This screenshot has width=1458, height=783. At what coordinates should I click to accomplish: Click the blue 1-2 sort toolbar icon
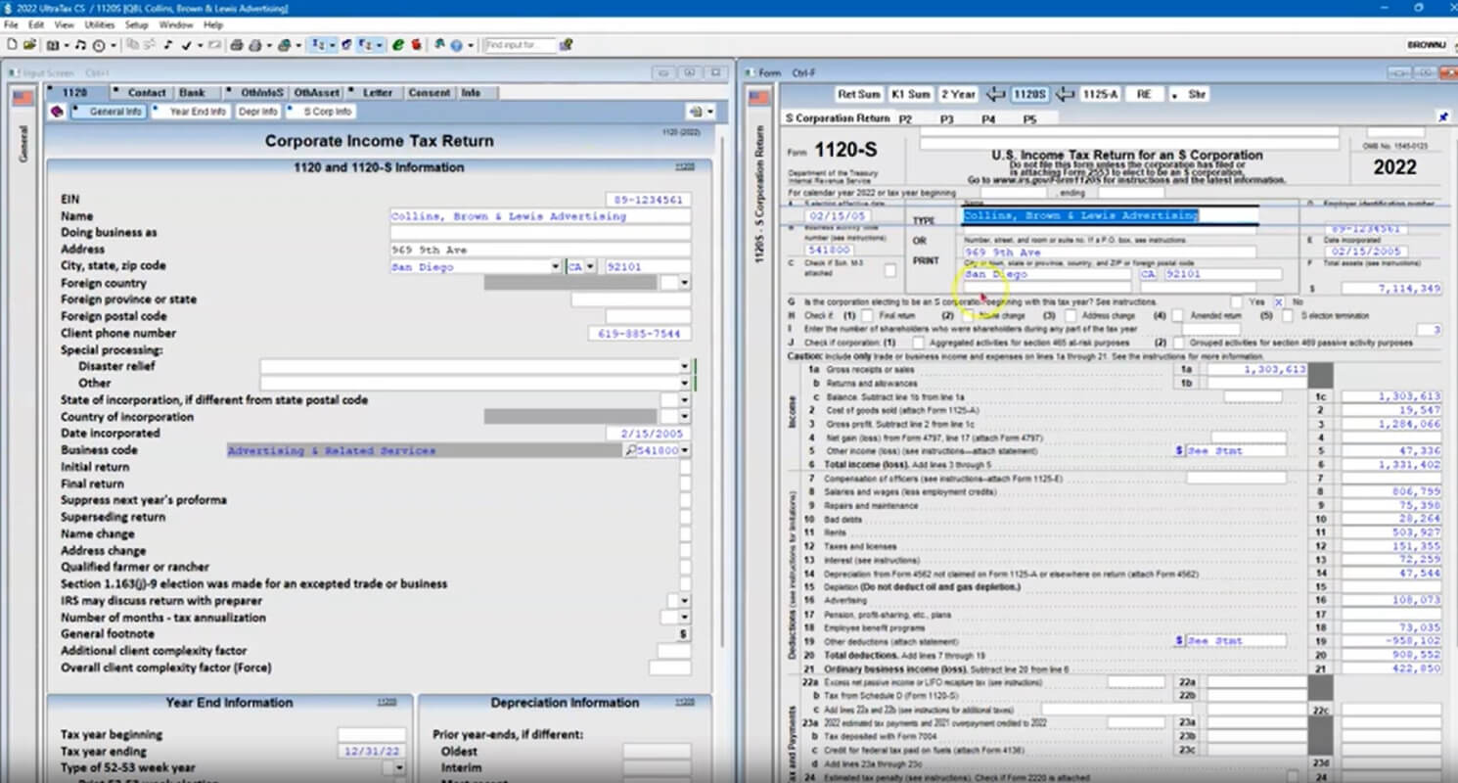(318, 45)
